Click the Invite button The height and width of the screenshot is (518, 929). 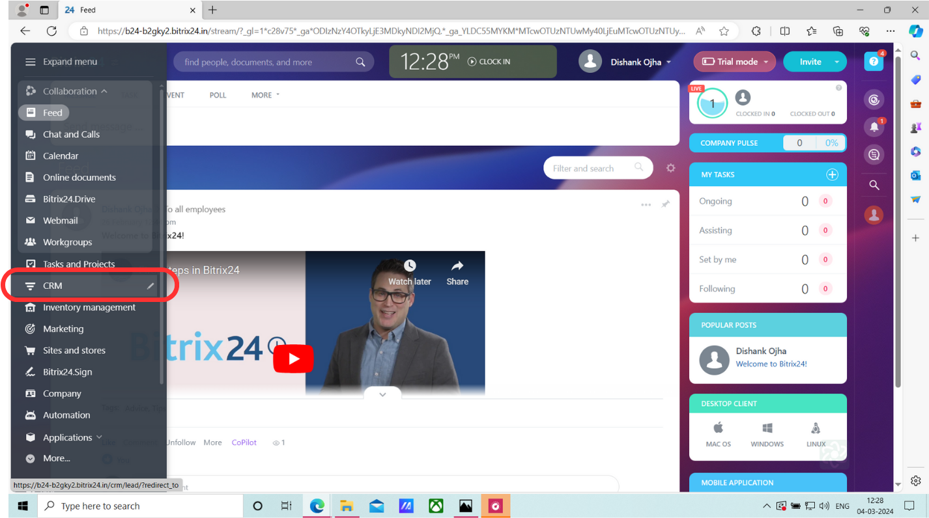[810, 62]
